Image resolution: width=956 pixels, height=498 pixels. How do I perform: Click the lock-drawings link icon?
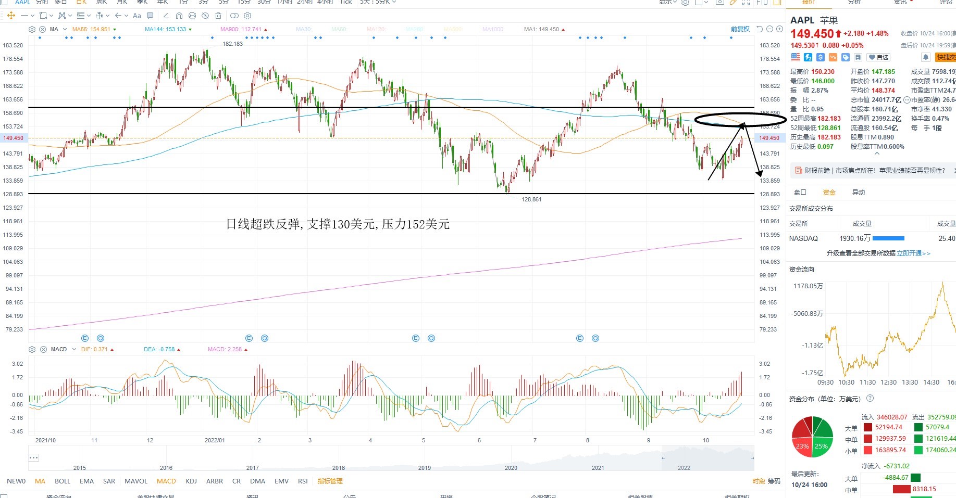click(192, 16)
